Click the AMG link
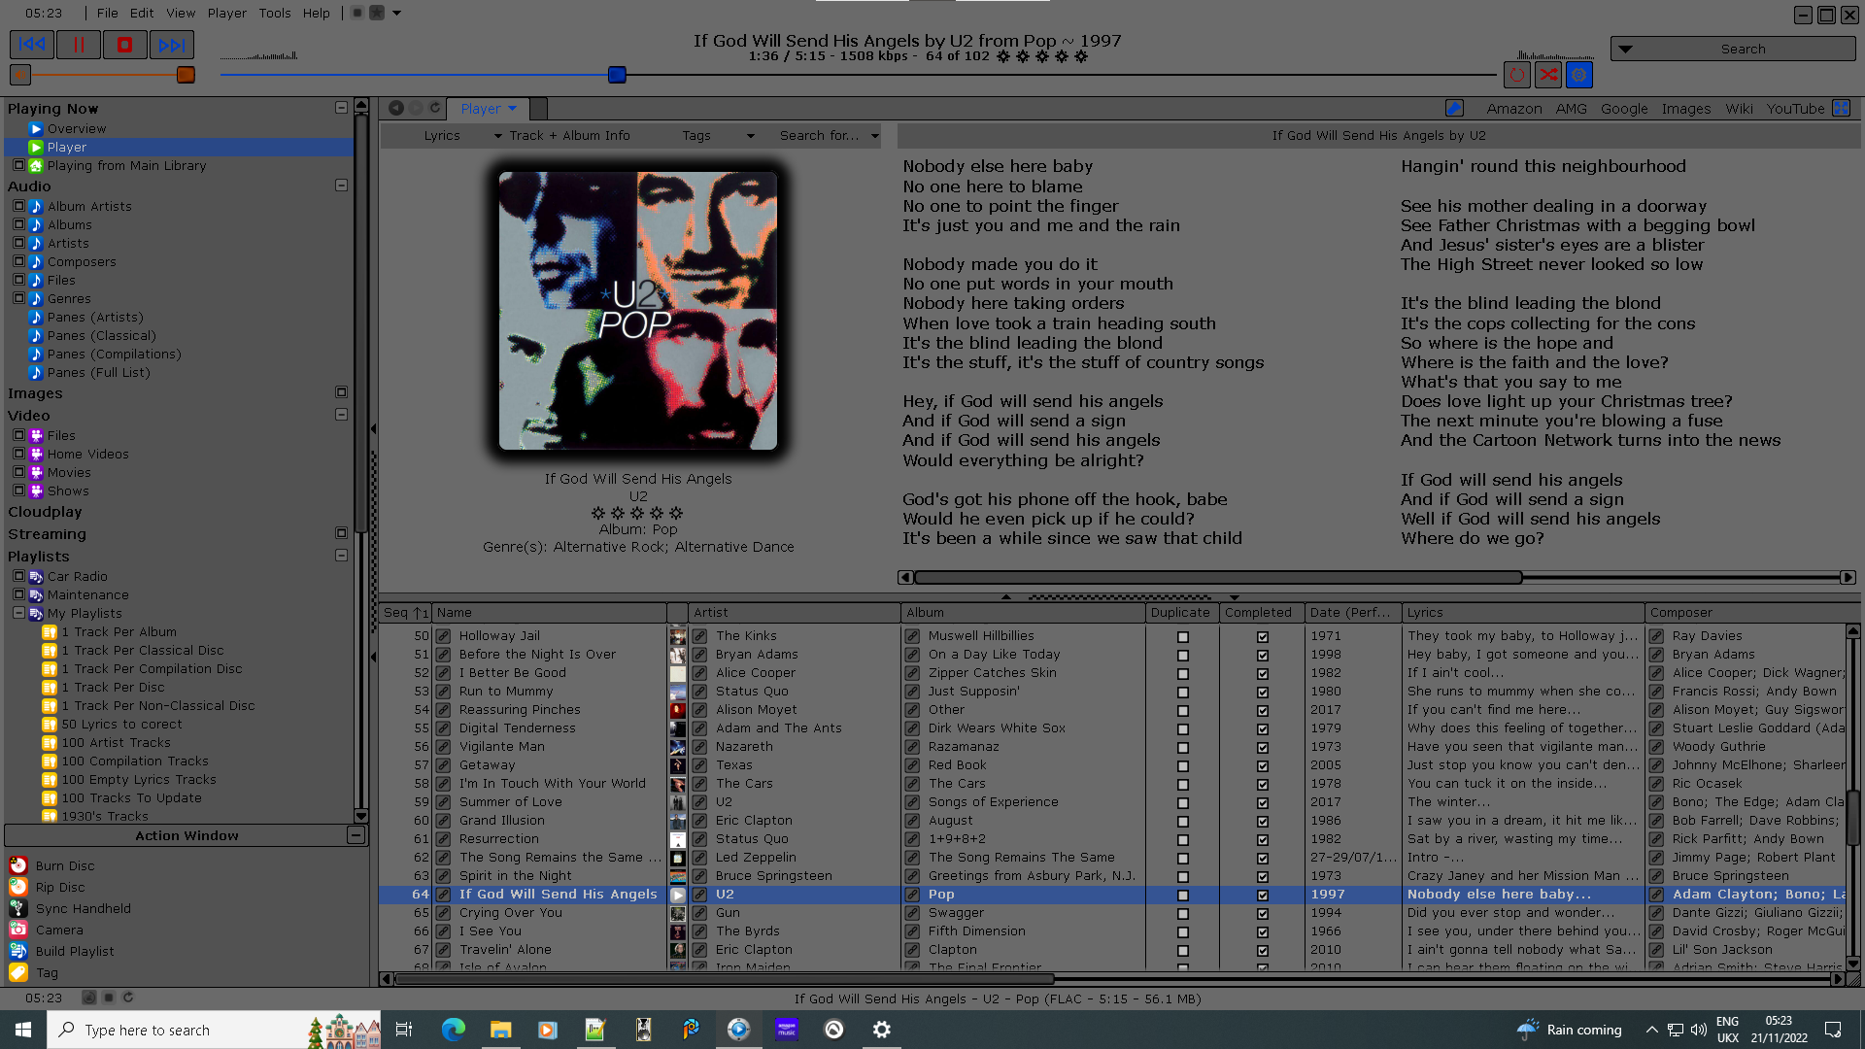This screenshot has width=1865, height=1049. pyautogui.click(x=1571, y=109)
